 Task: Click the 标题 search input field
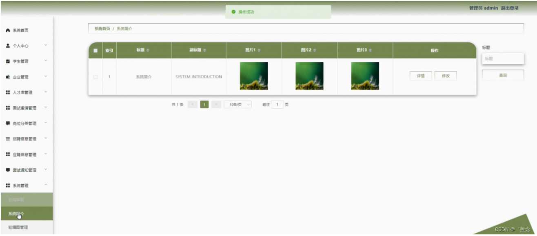(503, 59)
